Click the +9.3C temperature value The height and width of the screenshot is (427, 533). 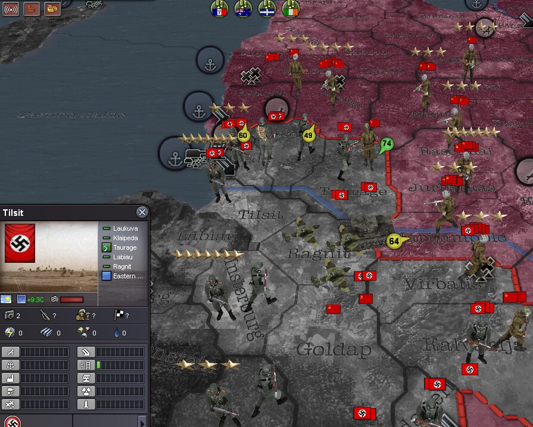click(x=35, y=300)
